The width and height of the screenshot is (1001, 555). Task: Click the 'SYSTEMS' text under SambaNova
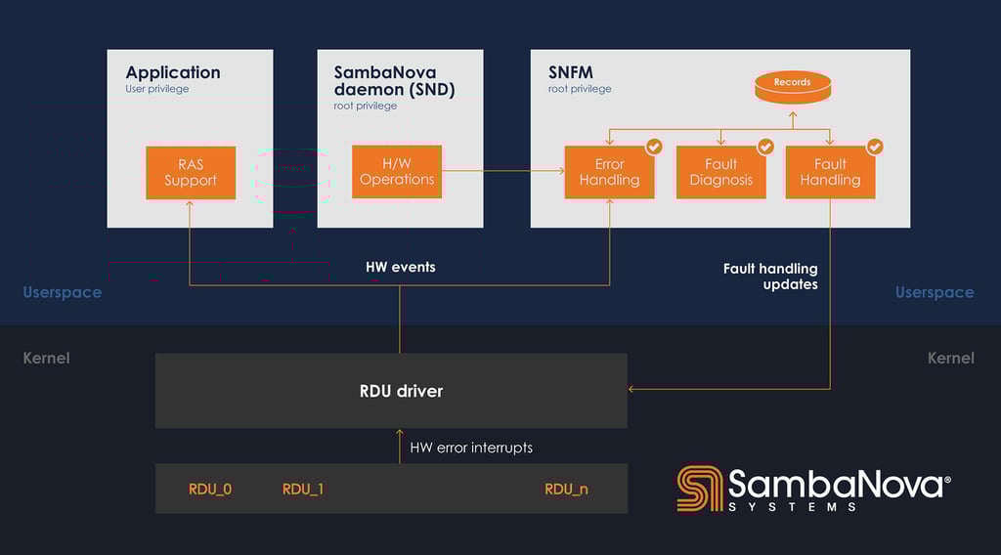click(792, 507)
